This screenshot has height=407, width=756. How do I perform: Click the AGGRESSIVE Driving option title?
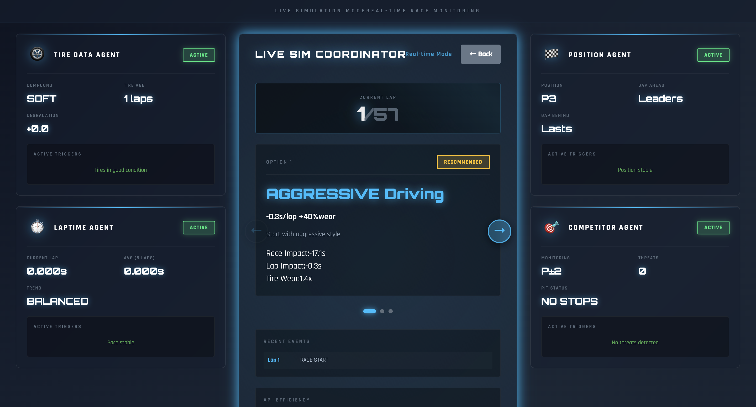(x=355, y=194)
